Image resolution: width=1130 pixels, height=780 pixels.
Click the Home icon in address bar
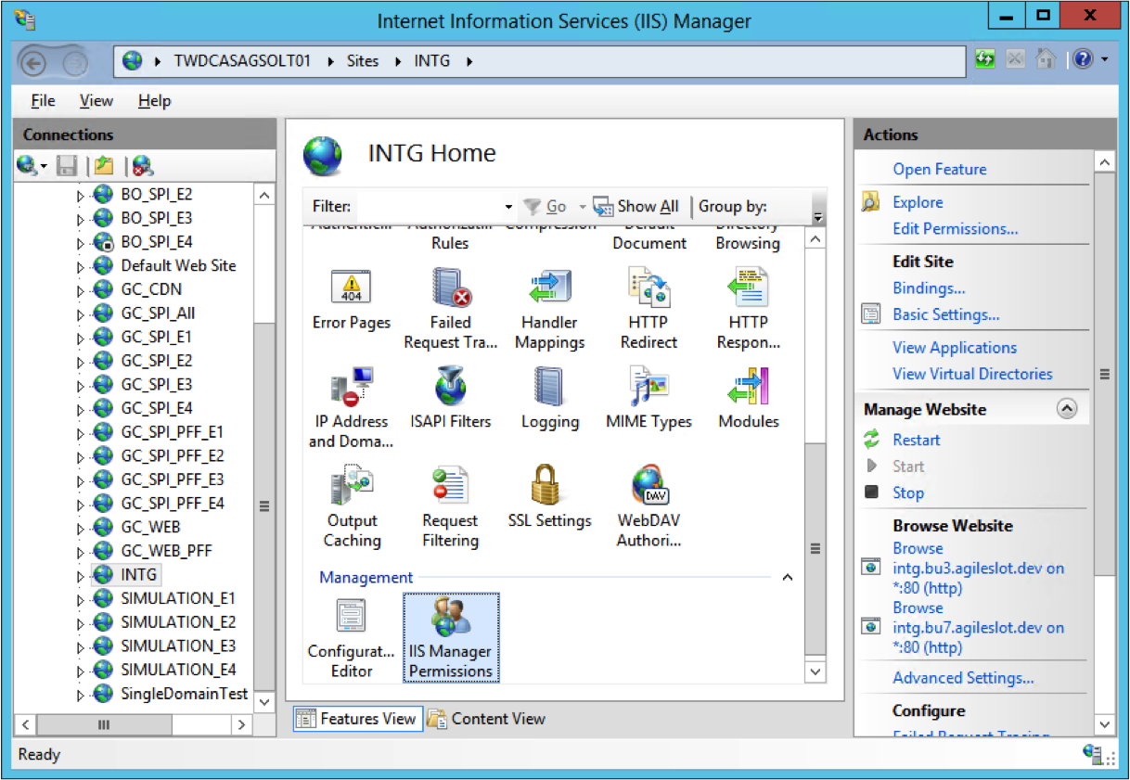pyautogui.click(x=1047, y=60)
